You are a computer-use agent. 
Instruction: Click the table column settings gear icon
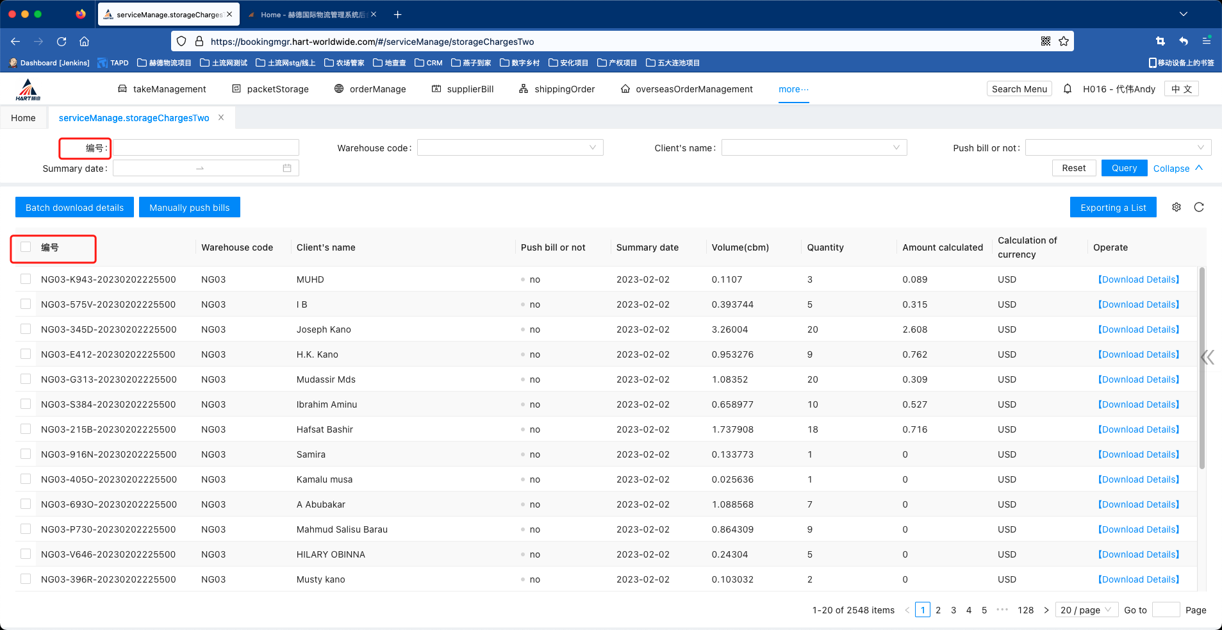(x=1176, y=207)
